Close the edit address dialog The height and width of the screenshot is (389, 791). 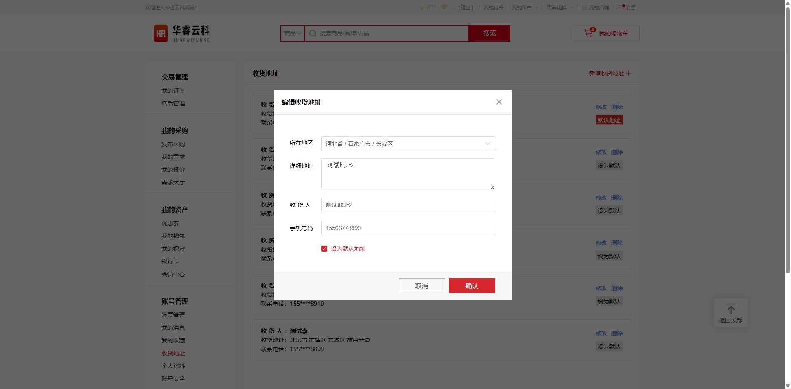[499, 102]
